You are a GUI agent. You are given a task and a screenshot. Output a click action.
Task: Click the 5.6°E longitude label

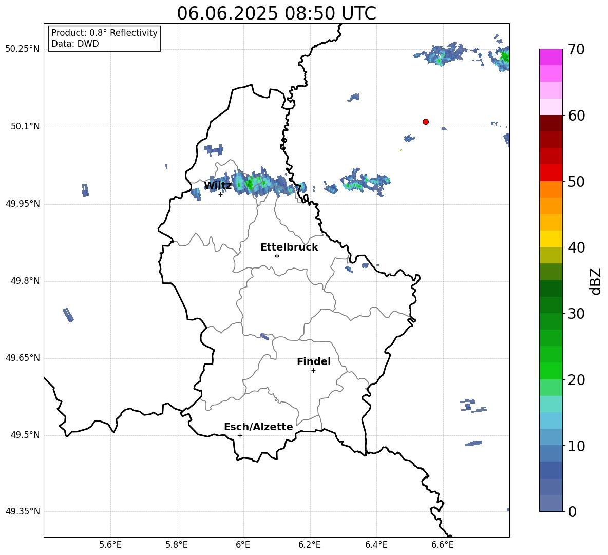110,545
